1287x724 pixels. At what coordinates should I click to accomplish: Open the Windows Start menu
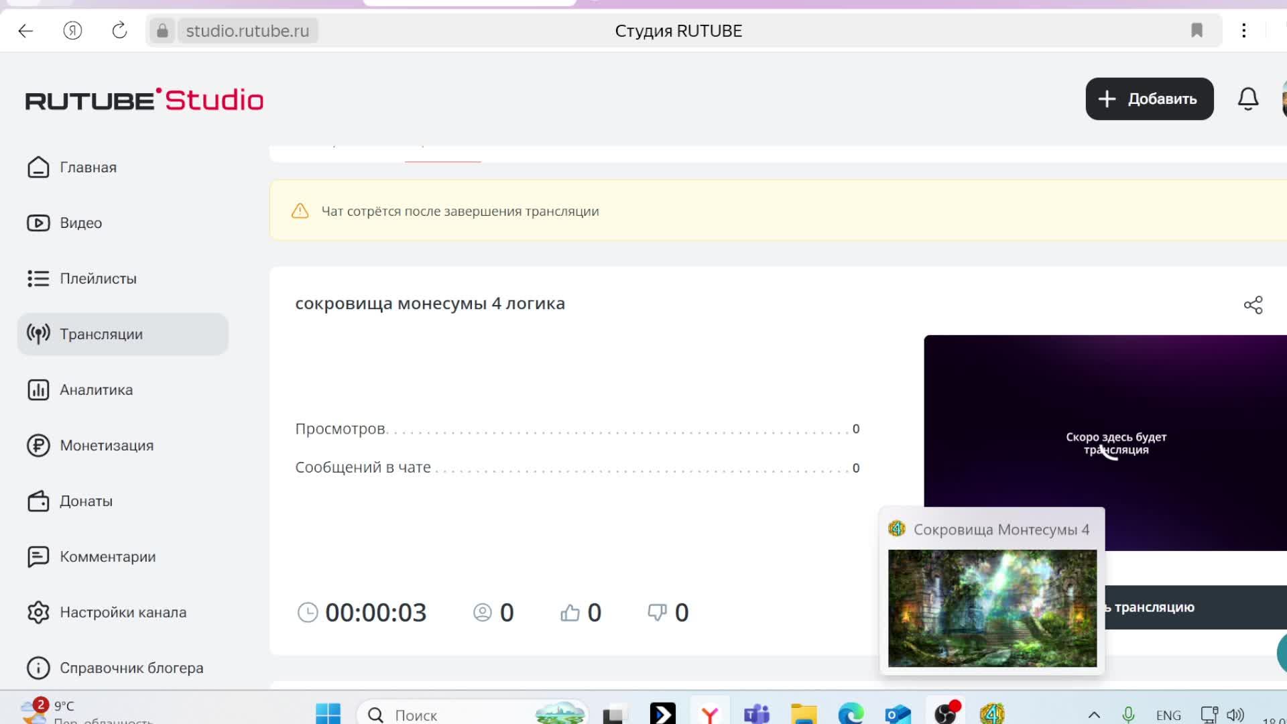pos(328,714)
